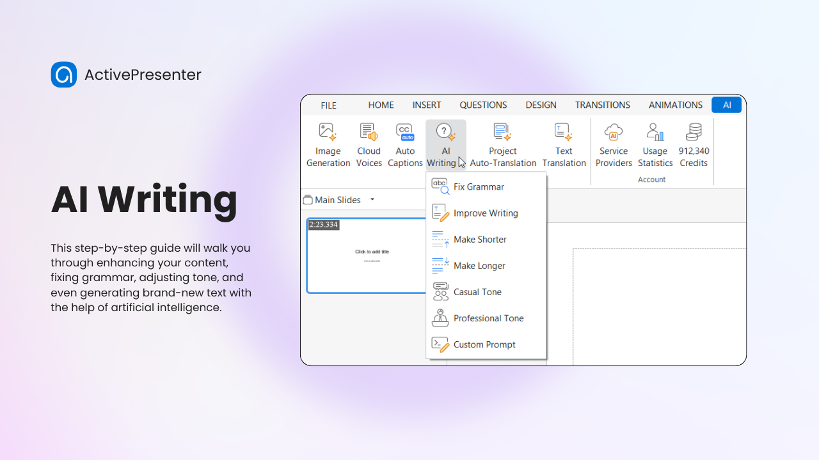Expand the Main Slides dropdown arrow
The image size is (819, 460).
(372, 200)
